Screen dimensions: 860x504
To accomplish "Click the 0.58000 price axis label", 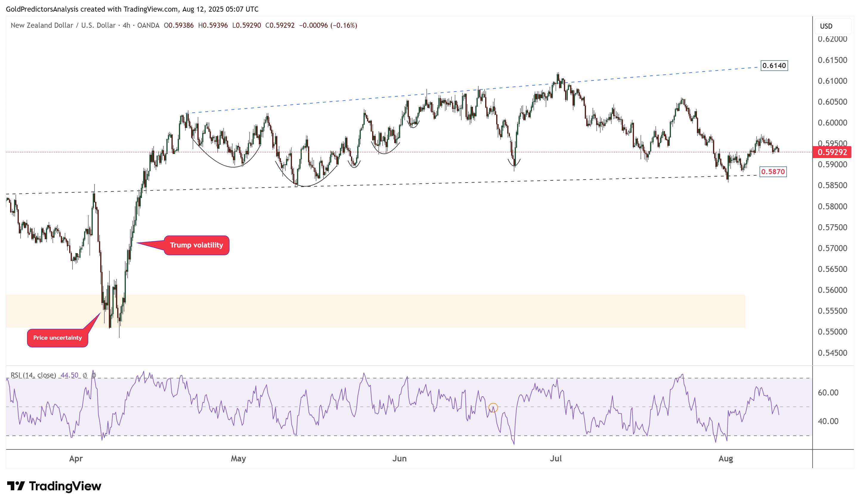I will tap(832, 206).
